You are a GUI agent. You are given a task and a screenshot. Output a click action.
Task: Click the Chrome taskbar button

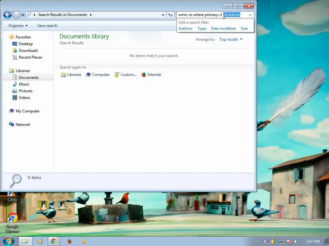(54, 242)
